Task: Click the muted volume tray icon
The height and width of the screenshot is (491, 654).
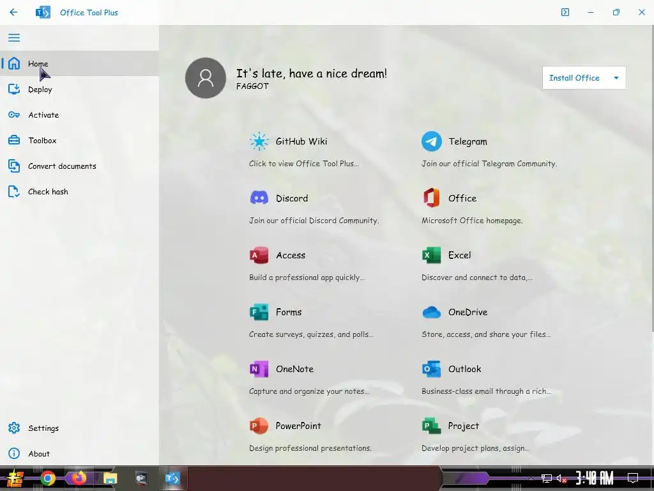Action: pos(562,478)
